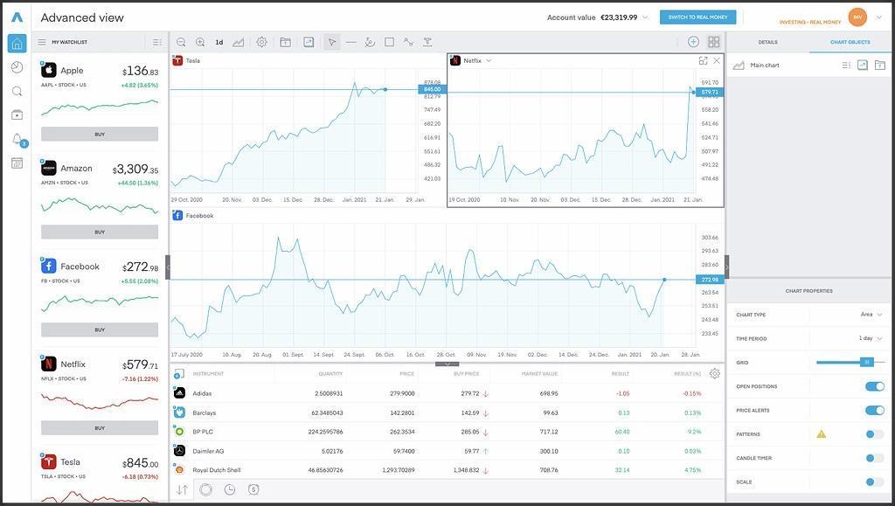Sort positions by Market Value column header
Screen dimensions: 895x506
(539, 374)
